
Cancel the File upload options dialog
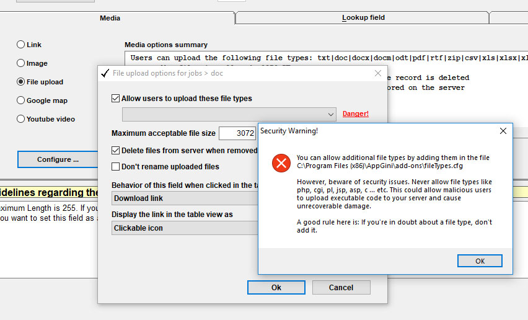click(341, 287)
